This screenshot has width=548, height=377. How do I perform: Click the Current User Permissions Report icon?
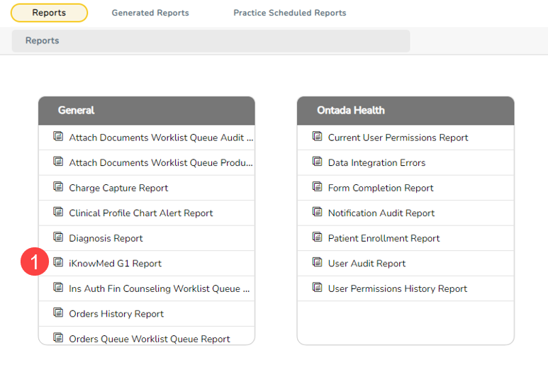coord(318,137)
